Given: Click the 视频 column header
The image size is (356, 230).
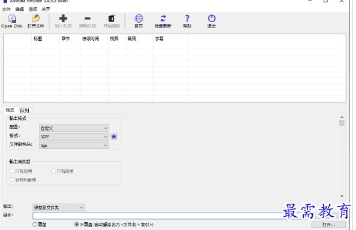Looking at the screenshot, I should 116,38.
